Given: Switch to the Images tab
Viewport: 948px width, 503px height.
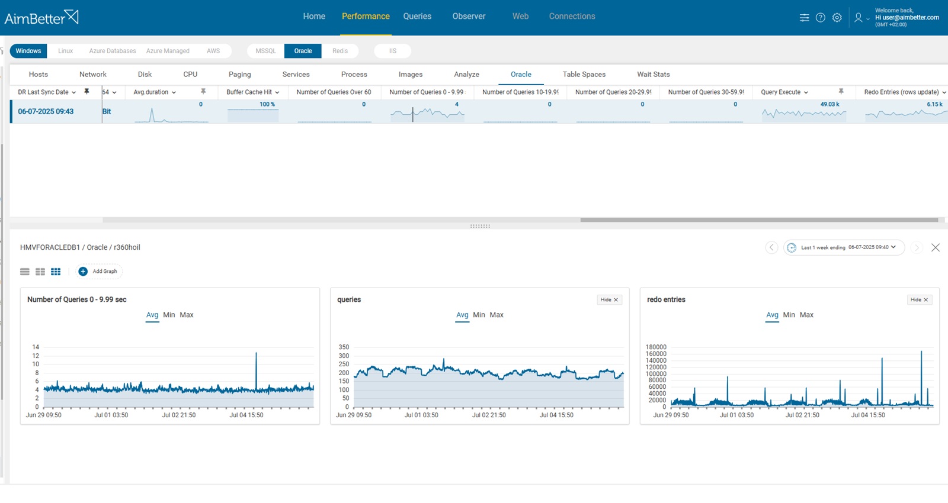Looking at the screenshot, I should (411, 75).
